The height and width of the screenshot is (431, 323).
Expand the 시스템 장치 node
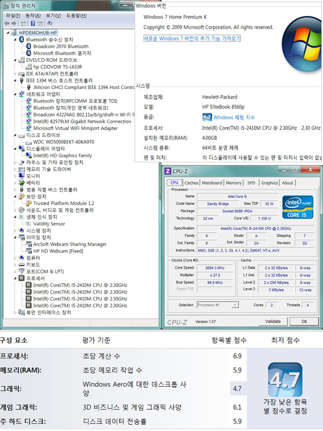16,231
